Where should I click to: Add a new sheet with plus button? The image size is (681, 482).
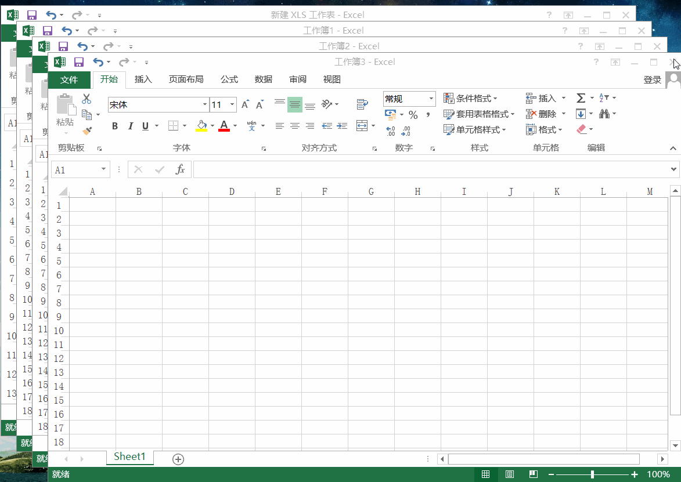click(178, 459)
